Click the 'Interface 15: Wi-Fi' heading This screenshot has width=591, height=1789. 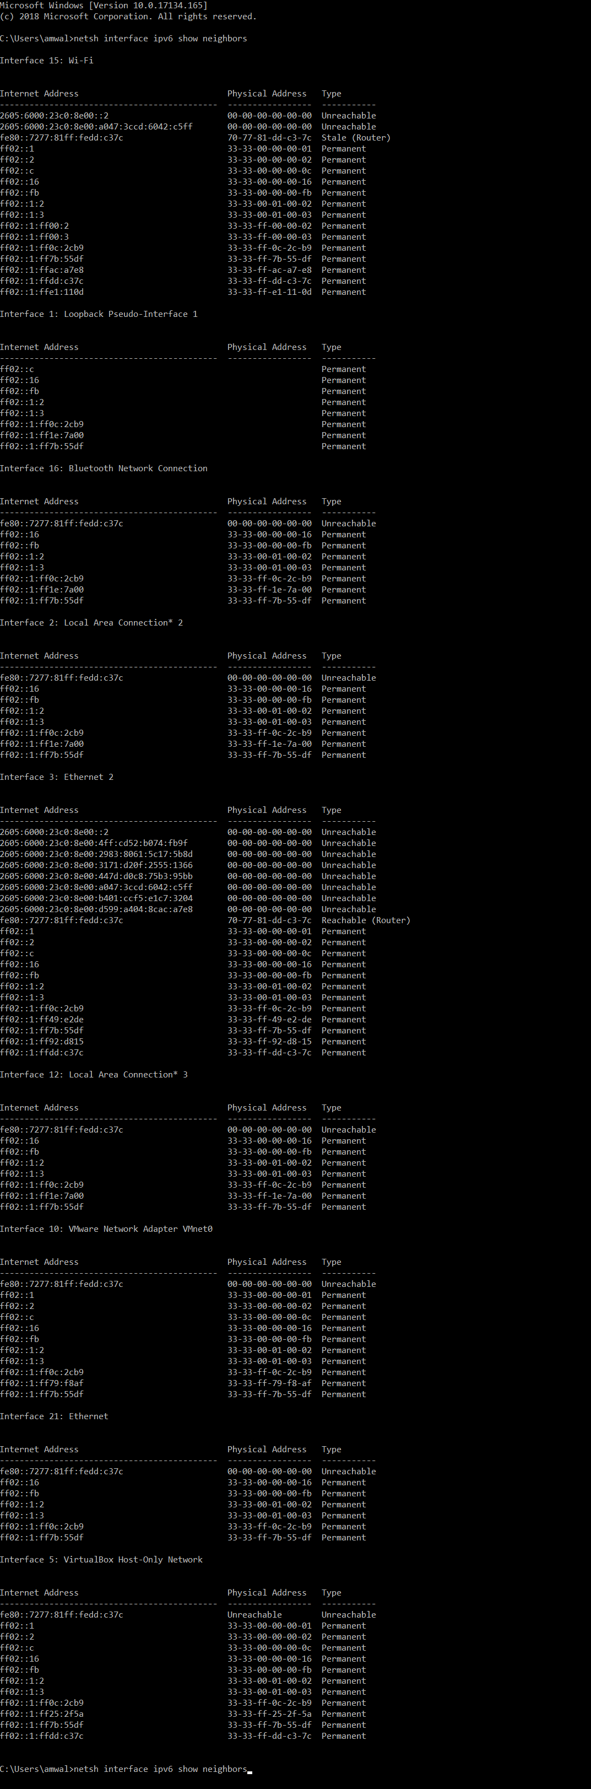click(x=46, y=61)
